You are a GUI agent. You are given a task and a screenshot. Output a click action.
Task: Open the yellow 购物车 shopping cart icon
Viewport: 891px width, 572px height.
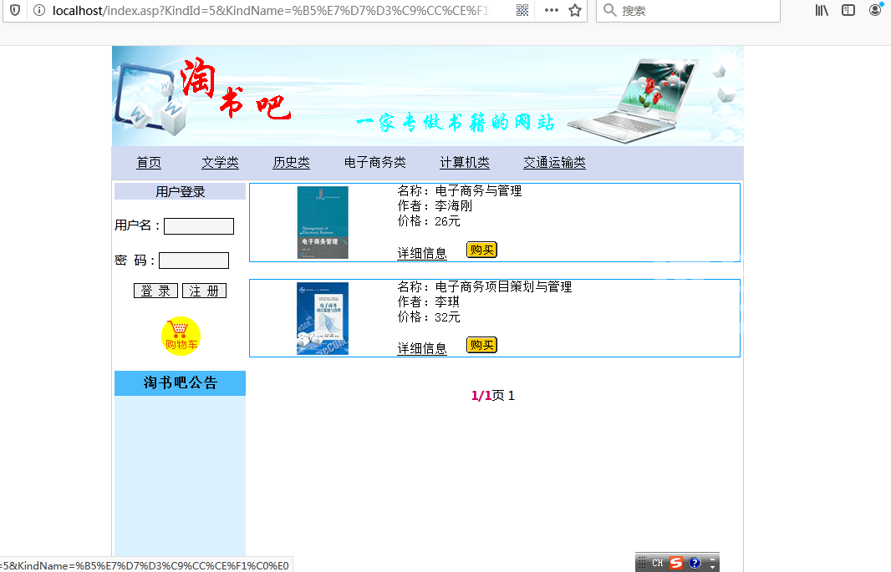coord(181,336)
